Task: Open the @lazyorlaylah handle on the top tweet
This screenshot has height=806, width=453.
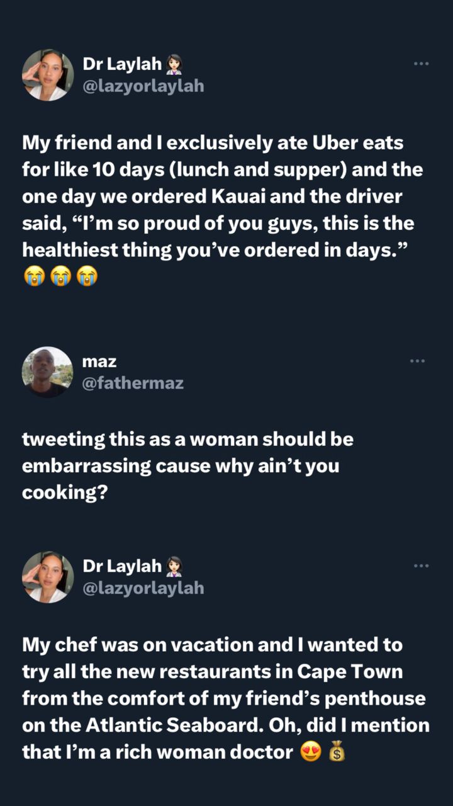Action: [143, 86]
